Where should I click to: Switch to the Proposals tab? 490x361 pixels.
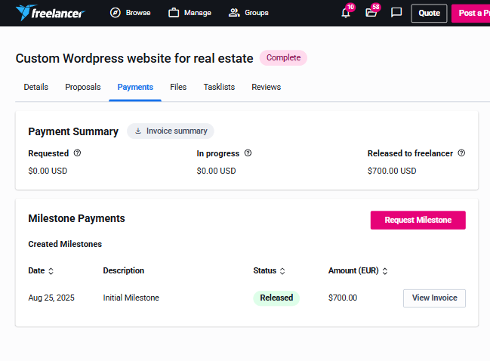(82, 88)
